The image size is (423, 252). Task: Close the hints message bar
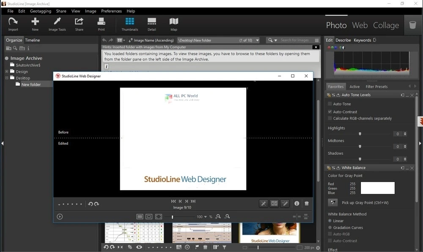click(316, 47)
